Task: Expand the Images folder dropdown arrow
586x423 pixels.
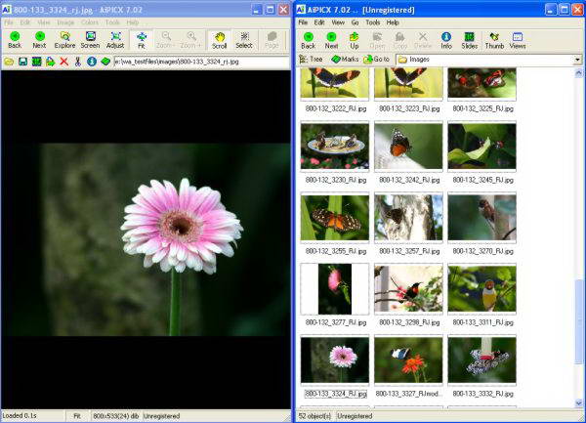Action: [x=578, y=60]
